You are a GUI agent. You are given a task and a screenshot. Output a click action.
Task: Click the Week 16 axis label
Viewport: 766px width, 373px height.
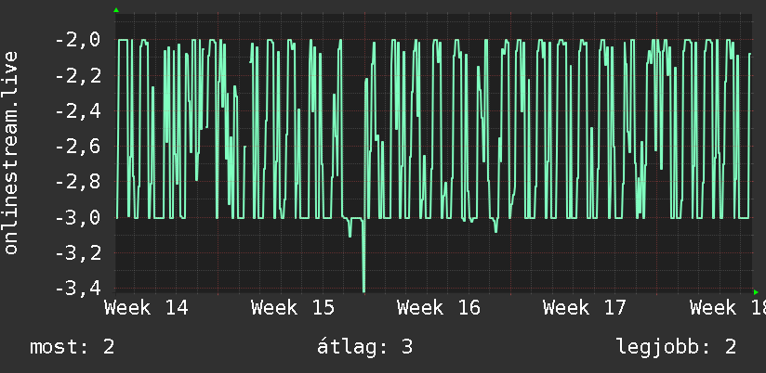click(439, 308)
